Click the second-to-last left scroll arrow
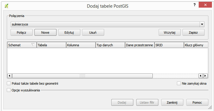Screen dimensions: 214x111 click(201, 76)
